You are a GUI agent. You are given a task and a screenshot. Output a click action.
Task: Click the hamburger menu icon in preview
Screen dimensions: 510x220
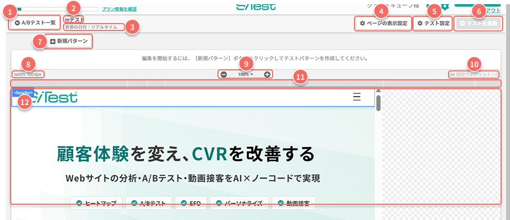coord(357,97)
